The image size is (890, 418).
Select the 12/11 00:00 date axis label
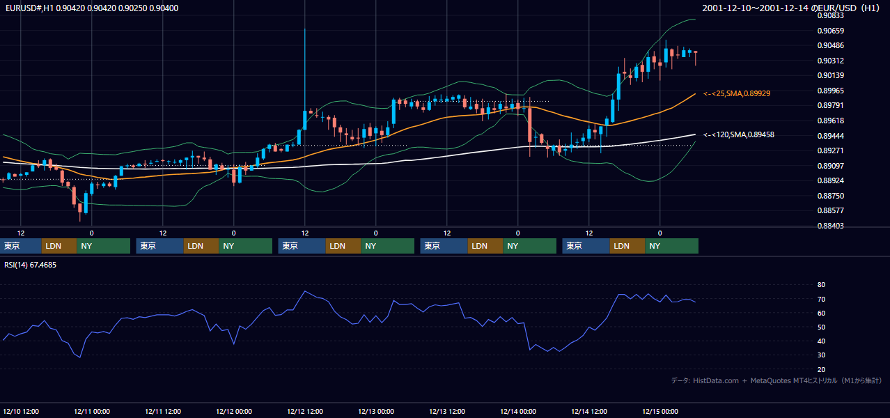pos(92,411)
